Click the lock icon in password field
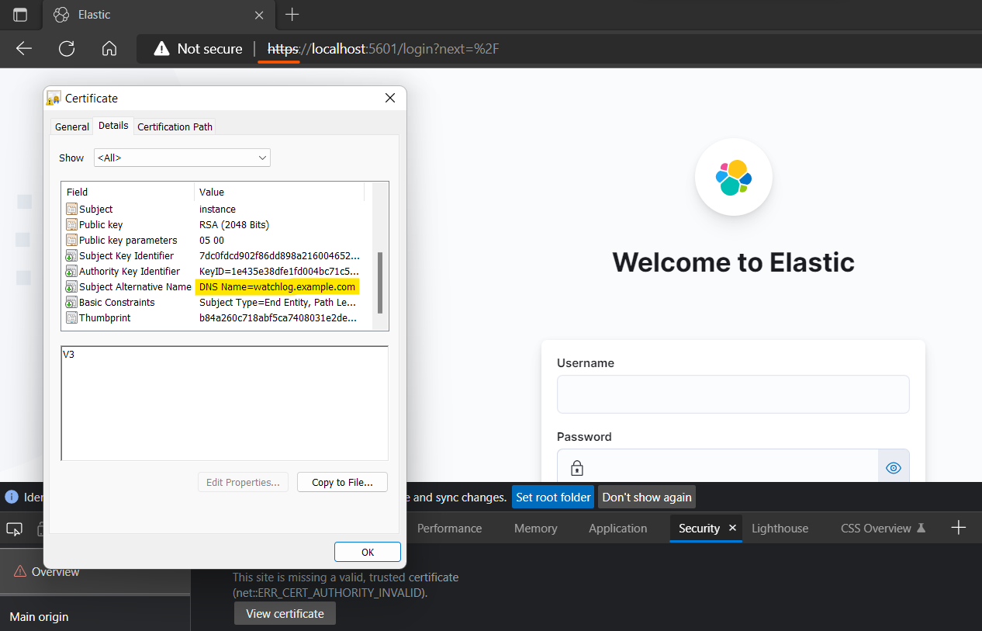 576,468
